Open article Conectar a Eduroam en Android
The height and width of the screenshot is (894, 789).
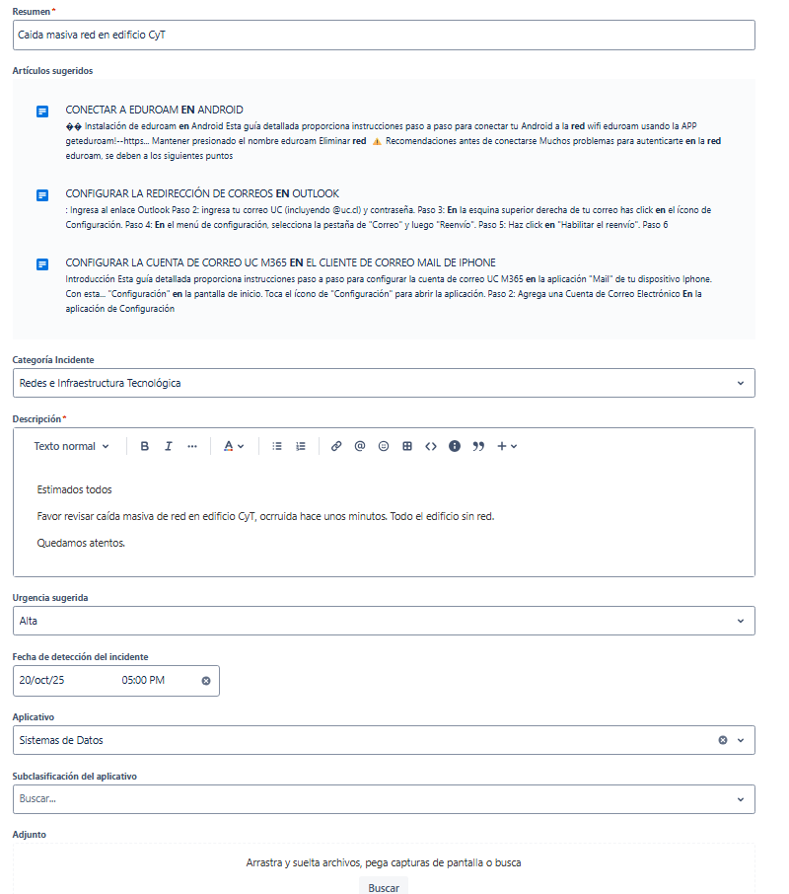(154, 110)
